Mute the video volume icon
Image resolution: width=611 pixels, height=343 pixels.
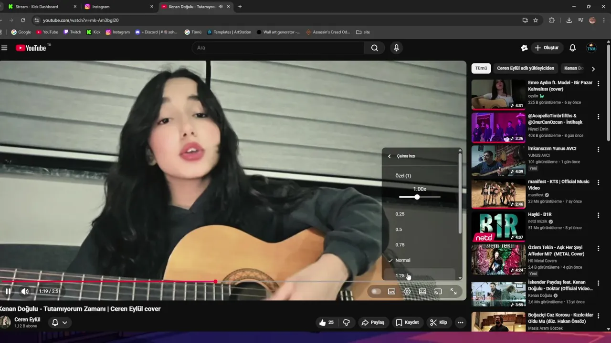point(25,291)
